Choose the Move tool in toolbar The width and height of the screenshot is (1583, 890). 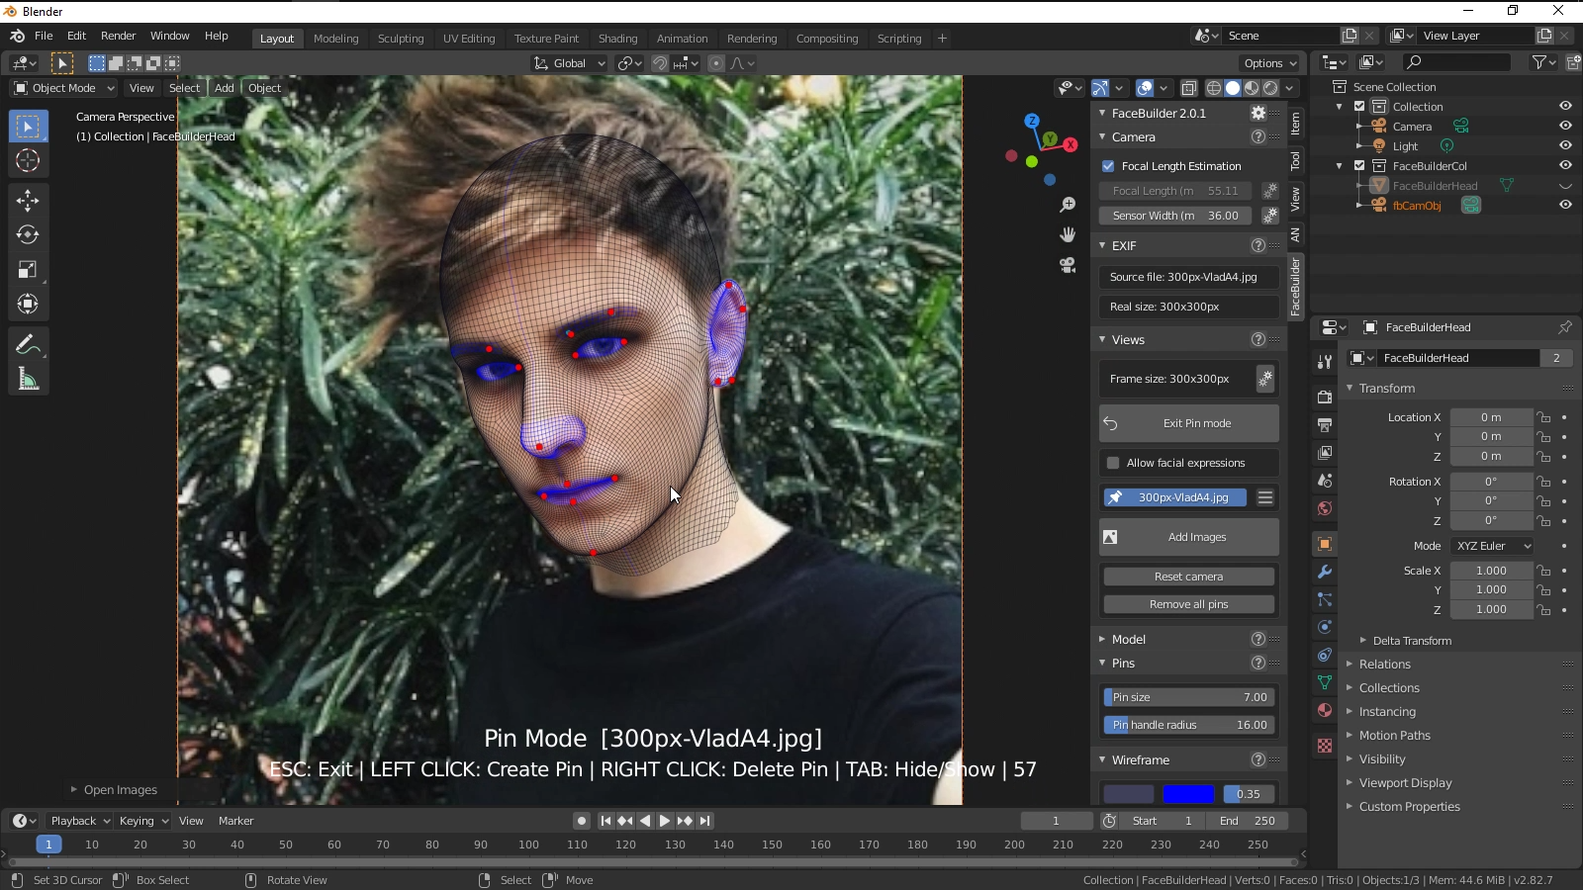pyautogui.click(x=28, y=201)
